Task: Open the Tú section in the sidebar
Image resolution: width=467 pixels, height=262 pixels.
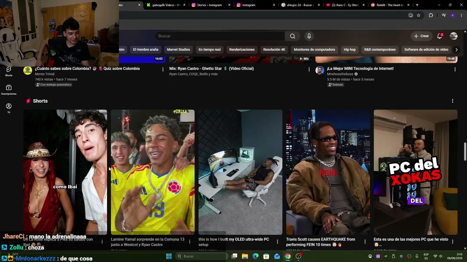Action: point(9,108)
